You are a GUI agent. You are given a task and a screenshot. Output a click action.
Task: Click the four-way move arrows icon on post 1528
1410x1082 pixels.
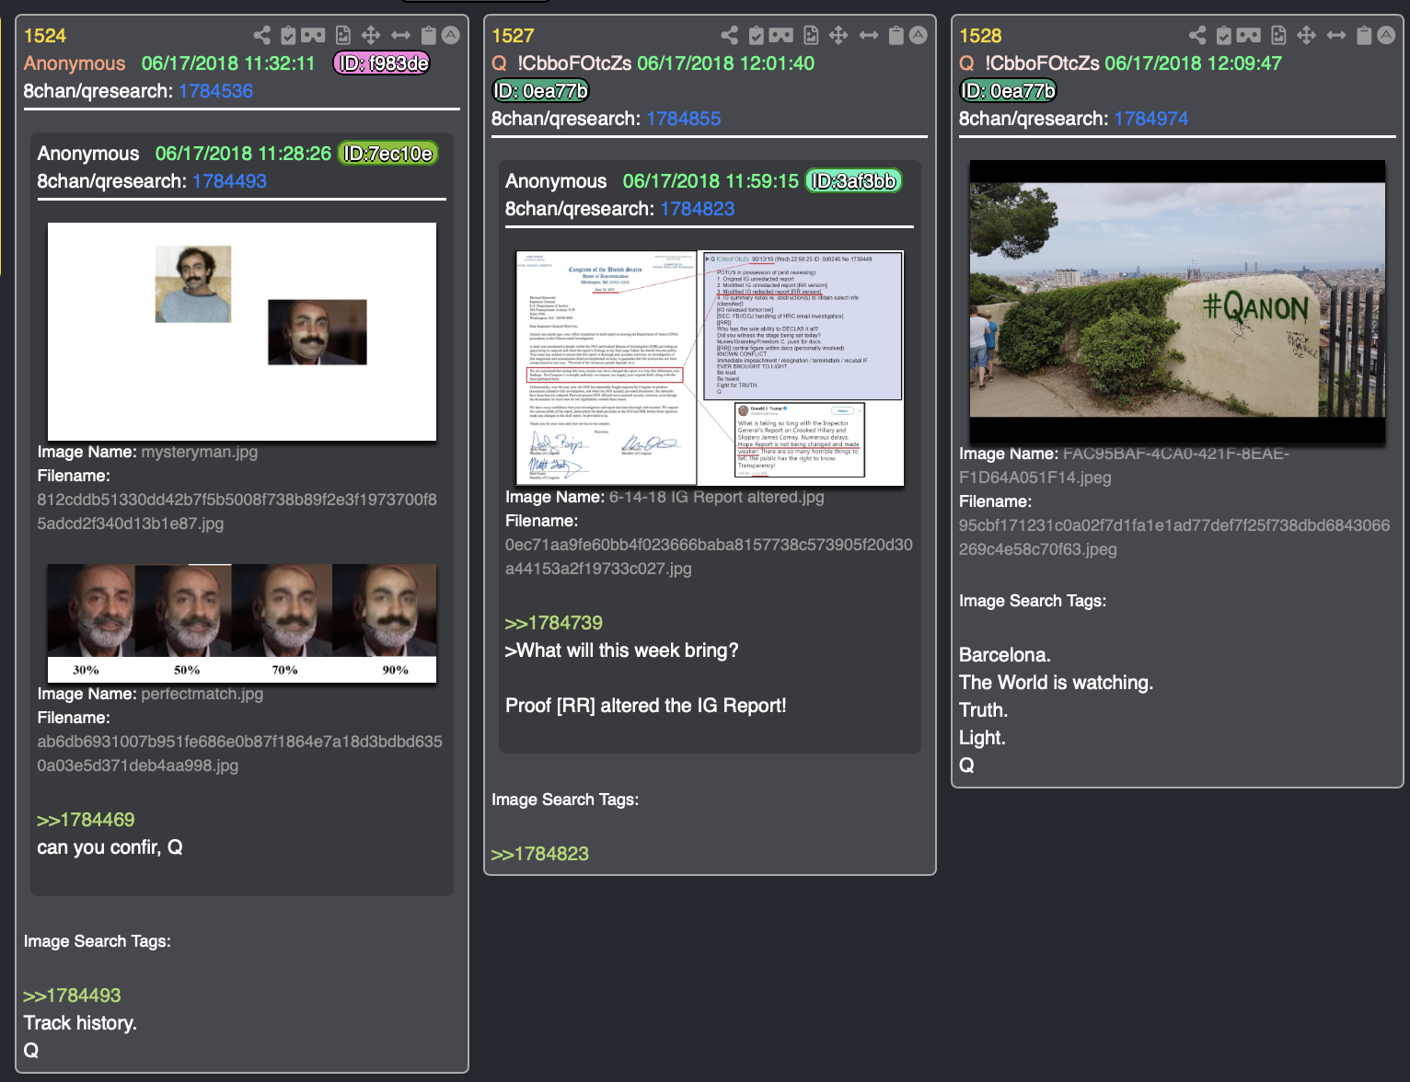tap(1306, 36)
